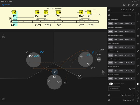140x105 pixels.
Task: Open the B7 guitar chord diagram
Action: coord(89,12)
